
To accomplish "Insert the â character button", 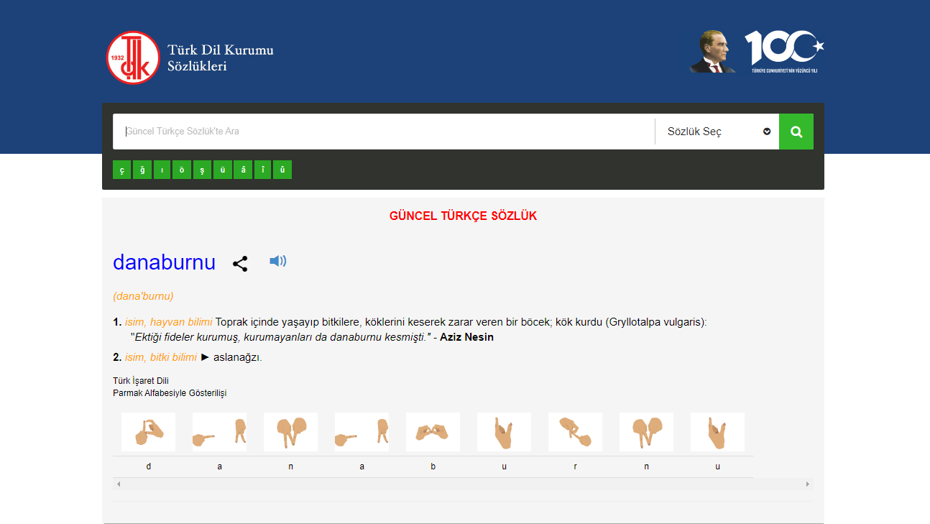I will coord(243,170).
